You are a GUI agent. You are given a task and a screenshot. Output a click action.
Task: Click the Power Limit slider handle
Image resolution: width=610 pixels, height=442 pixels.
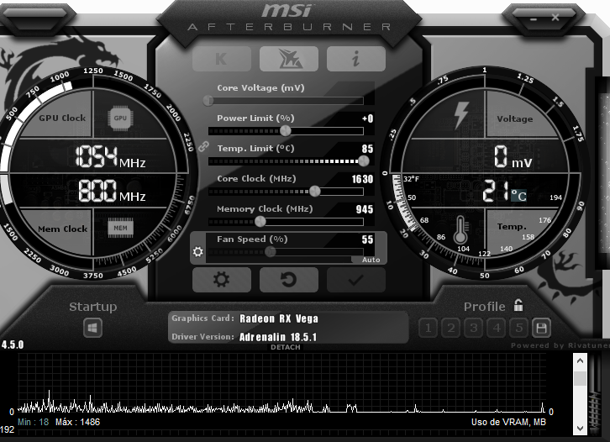[x=286, y=131]
